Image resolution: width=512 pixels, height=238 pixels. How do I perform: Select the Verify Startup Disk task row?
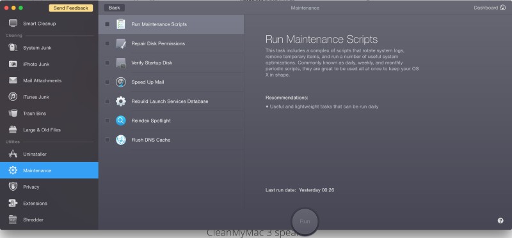click(171, 63)
